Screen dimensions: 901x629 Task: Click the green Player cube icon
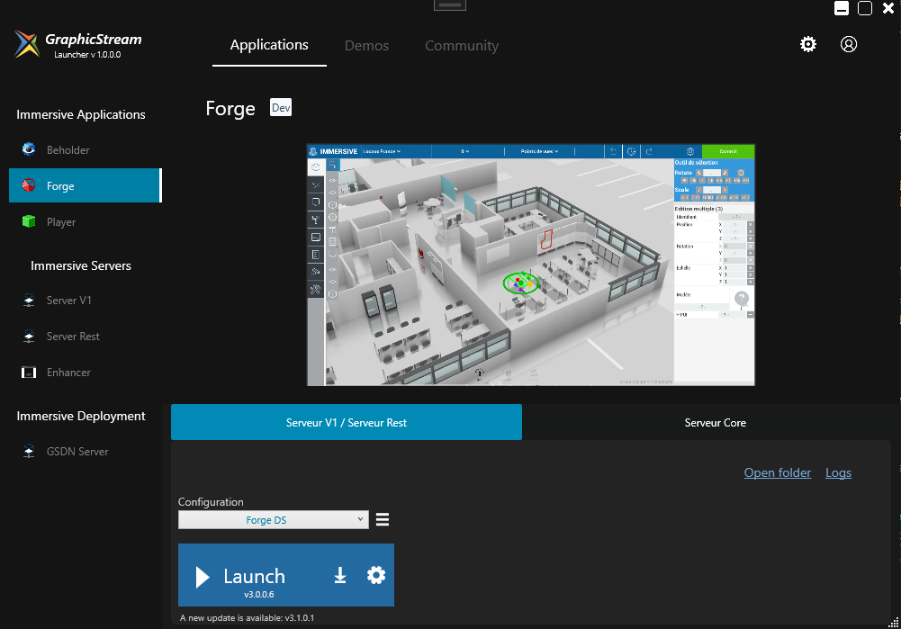[29, 221]
